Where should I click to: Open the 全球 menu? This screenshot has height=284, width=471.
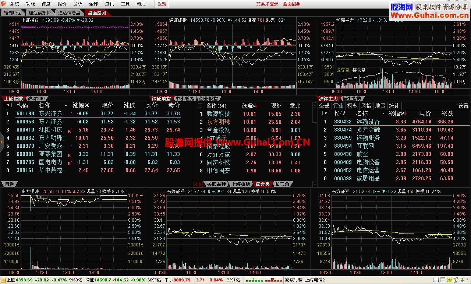pos(94,4)
